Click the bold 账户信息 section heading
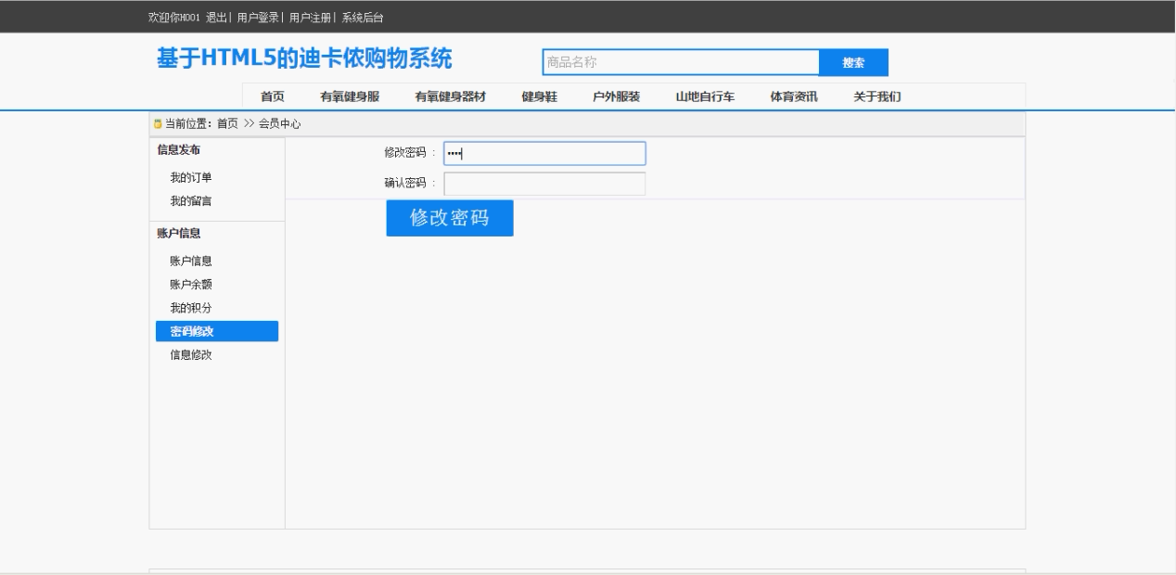Viewport: 1176px width, 575px height. click(179, 234)
